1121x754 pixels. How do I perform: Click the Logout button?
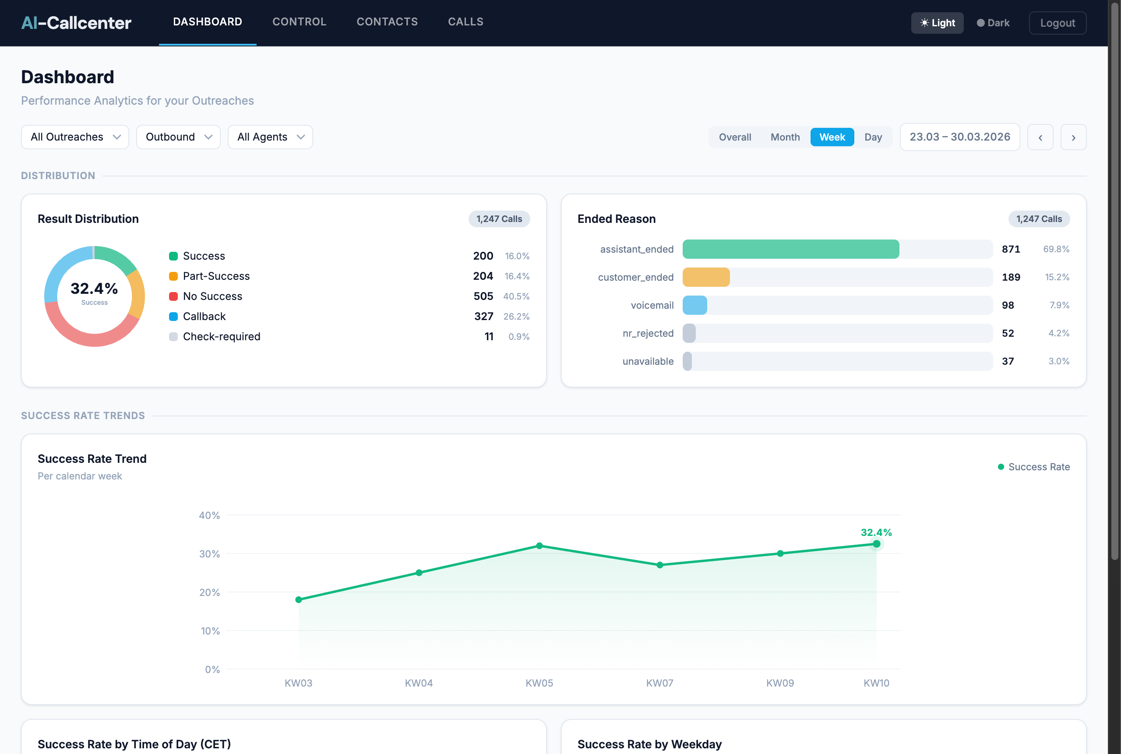click(x=1057, y=23)
